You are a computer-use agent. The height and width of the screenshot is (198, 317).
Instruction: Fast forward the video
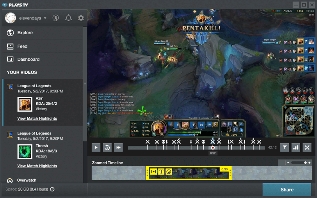click(x=118, y=148)
